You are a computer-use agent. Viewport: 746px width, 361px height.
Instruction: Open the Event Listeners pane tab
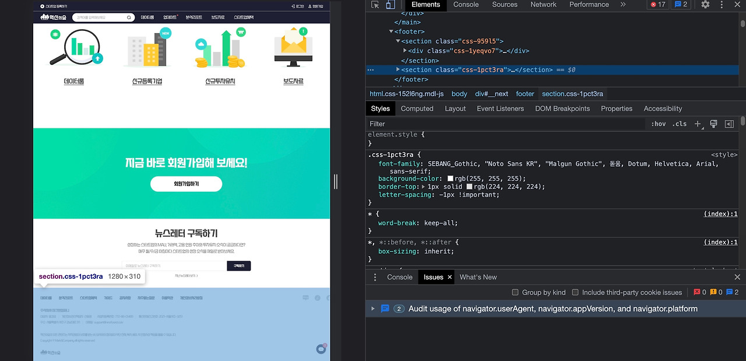click(x=500, y=108)
